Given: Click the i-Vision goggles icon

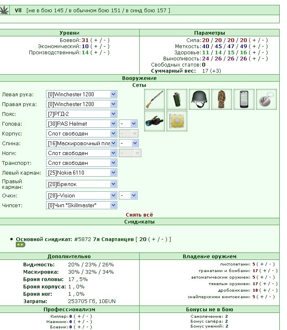Looking at the screenshot, I should point(154,121).
